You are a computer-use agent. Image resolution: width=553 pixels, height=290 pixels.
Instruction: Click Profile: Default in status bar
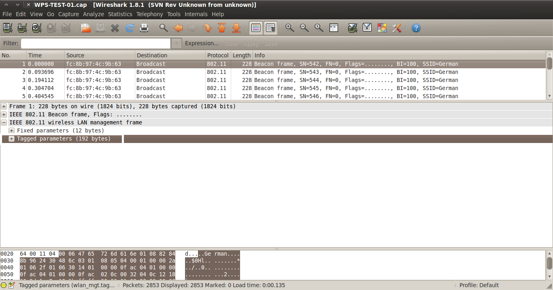[x=479, y=285]
